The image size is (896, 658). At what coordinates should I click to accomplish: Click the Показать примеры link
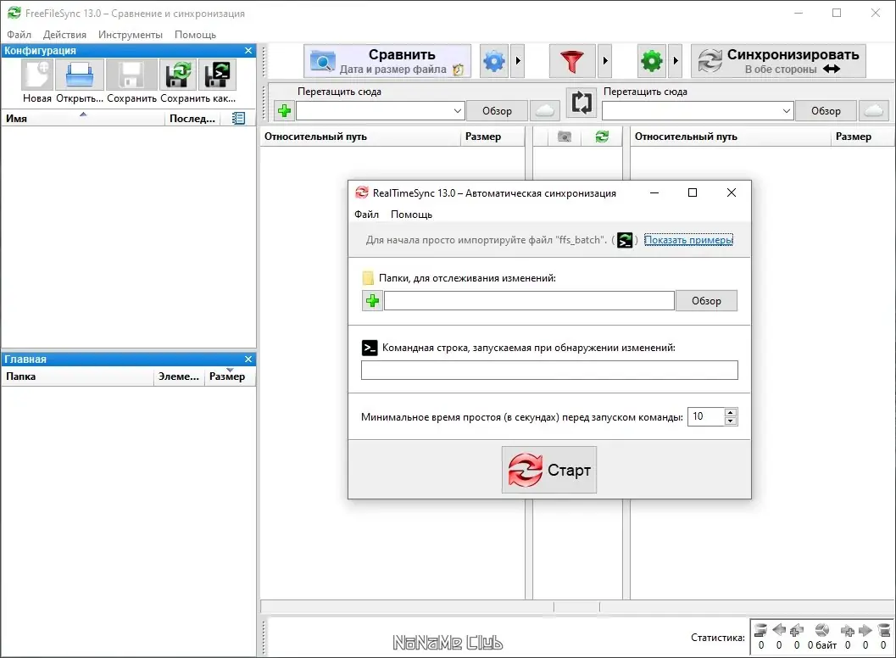click(688, 240)
